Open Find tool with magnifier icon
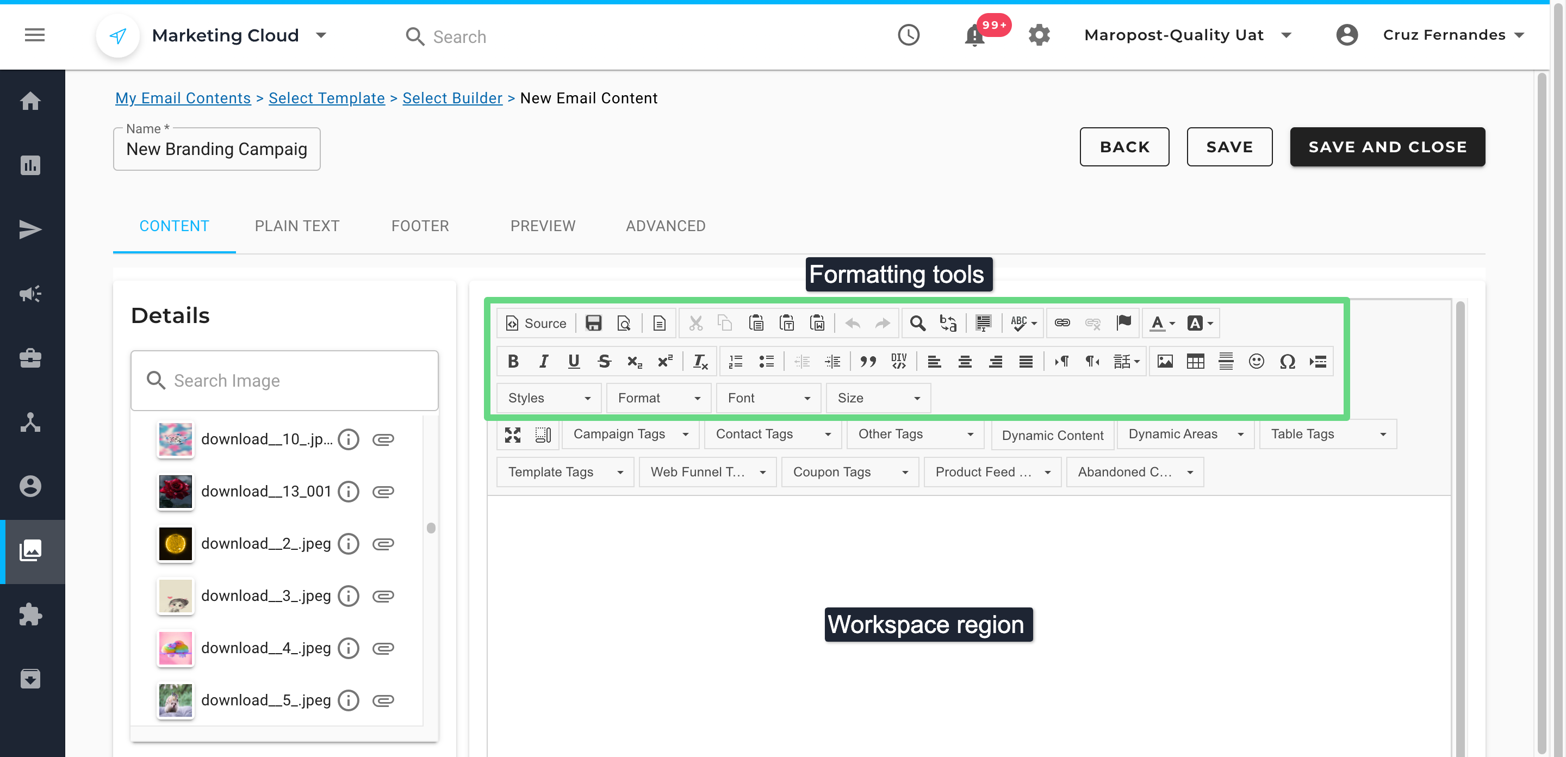1566x757 pixels. 917,323
